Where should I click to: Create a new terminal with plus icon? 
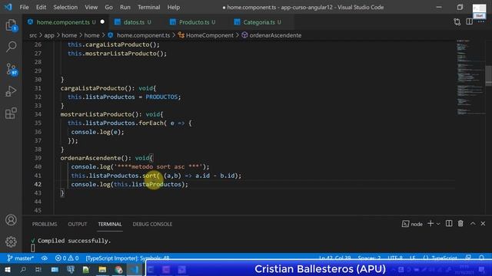pyautogui.click(x=430, y=223)
